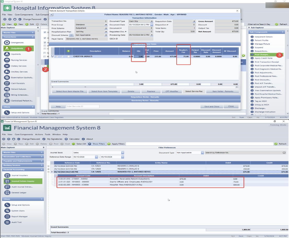Open the Actions menu

[x=39, y=134]
